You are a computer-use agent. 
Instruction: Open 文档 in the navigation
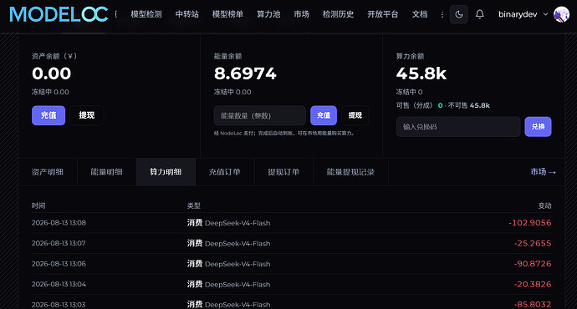pos(420,14)
